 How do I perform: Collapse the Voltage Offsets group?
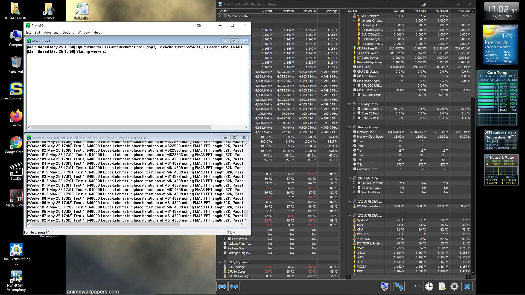354,20
